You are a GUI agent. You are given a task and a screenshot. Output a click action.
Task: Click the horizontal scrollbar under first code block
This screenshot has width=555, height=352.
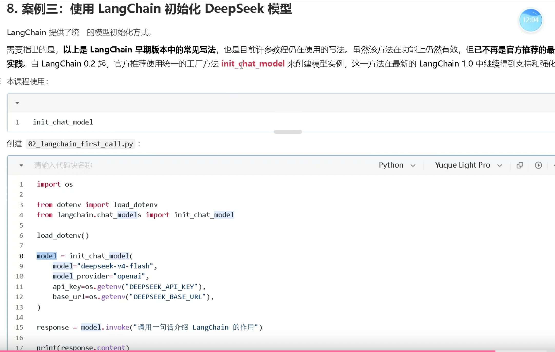(288, 132)
